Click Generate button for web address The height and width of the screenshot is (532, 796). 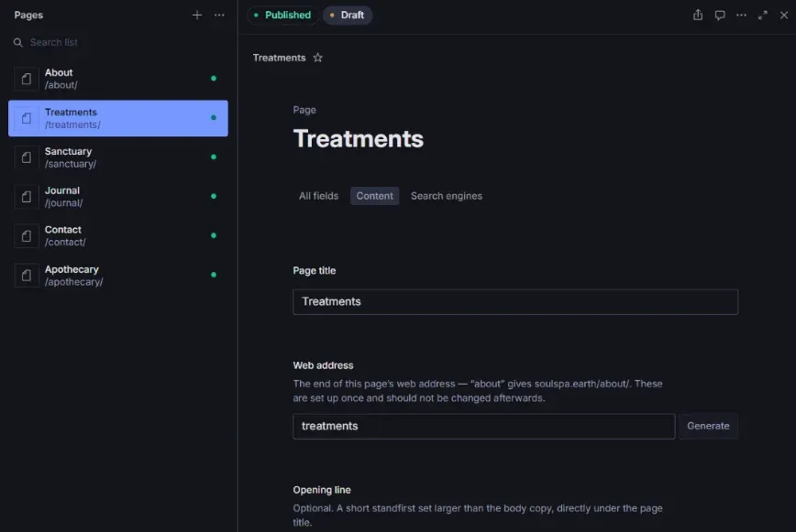(x=708, y=426)
